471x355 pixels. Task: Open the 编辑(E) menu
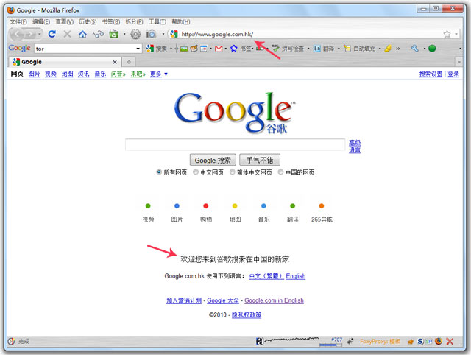[41, 21]
